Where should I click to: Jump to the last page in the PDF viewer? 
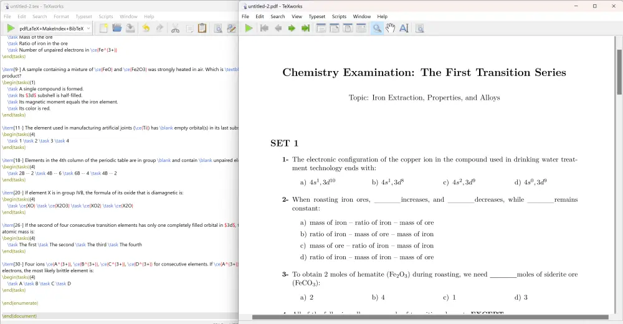[305, 28]
